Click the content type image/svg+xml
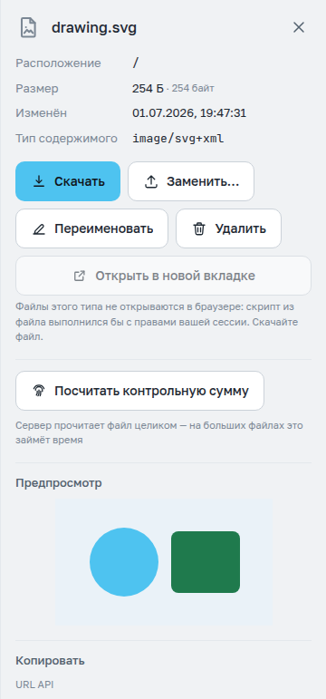This screenshot has height=699, width=326. (x=178, y=139)
